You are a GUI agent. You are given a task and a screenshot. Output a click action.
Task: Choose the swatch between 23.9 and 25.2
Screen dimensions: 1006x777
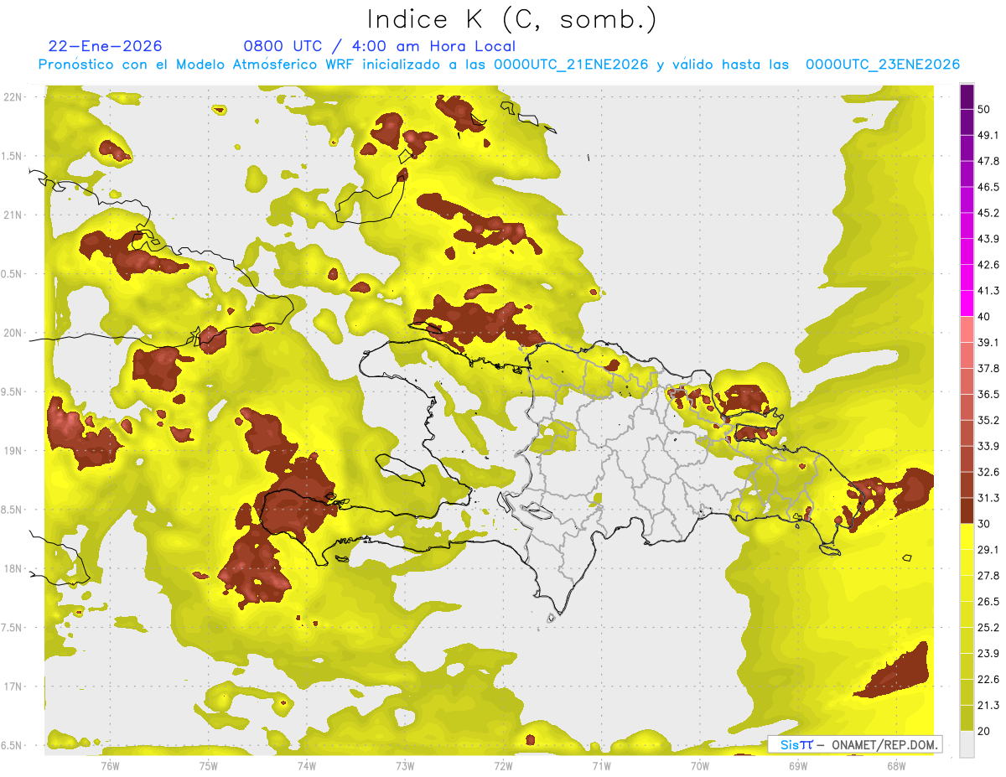[x=967, y=641]
